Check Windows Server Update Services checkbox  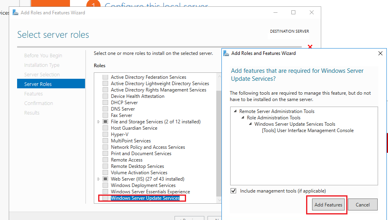105,198
